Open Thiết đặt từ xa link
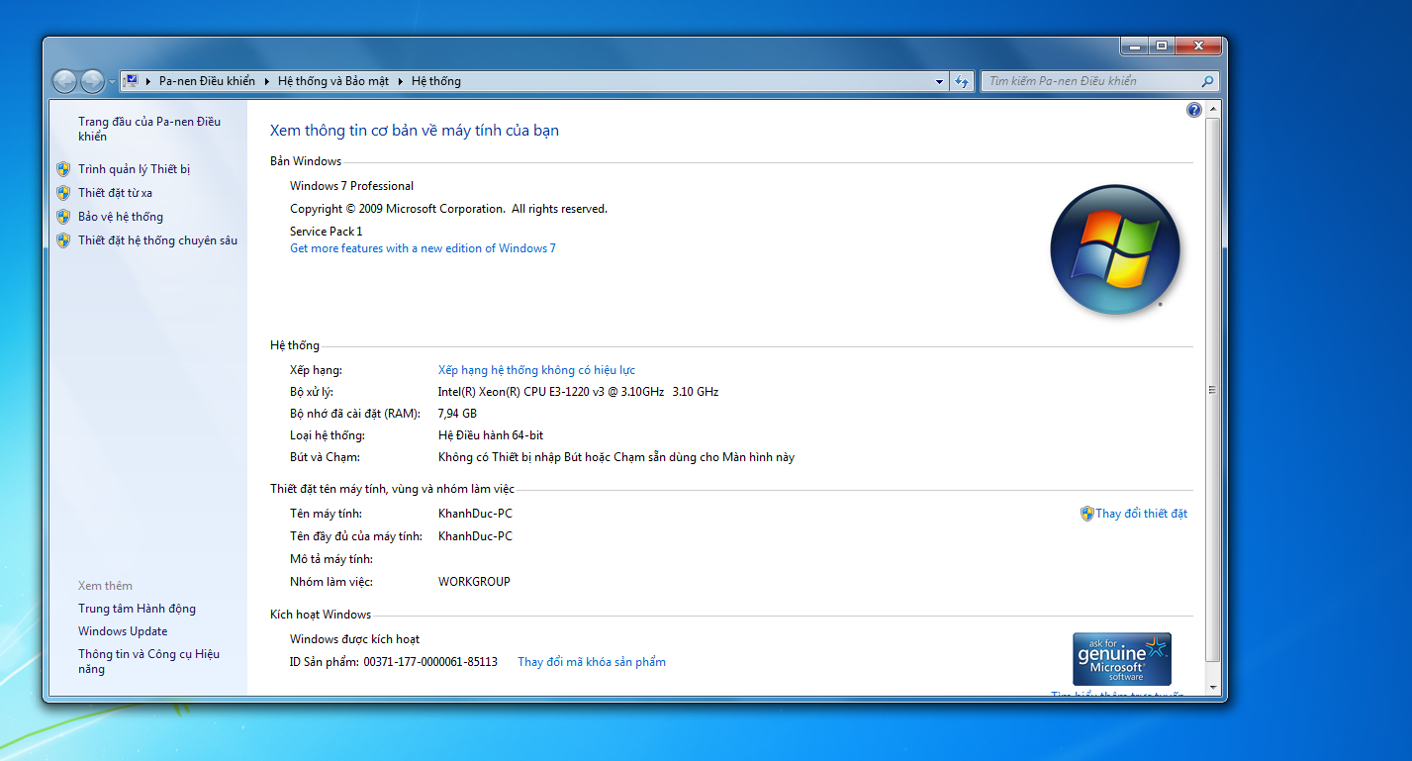 pyautogui.click(x=116, y=193)
